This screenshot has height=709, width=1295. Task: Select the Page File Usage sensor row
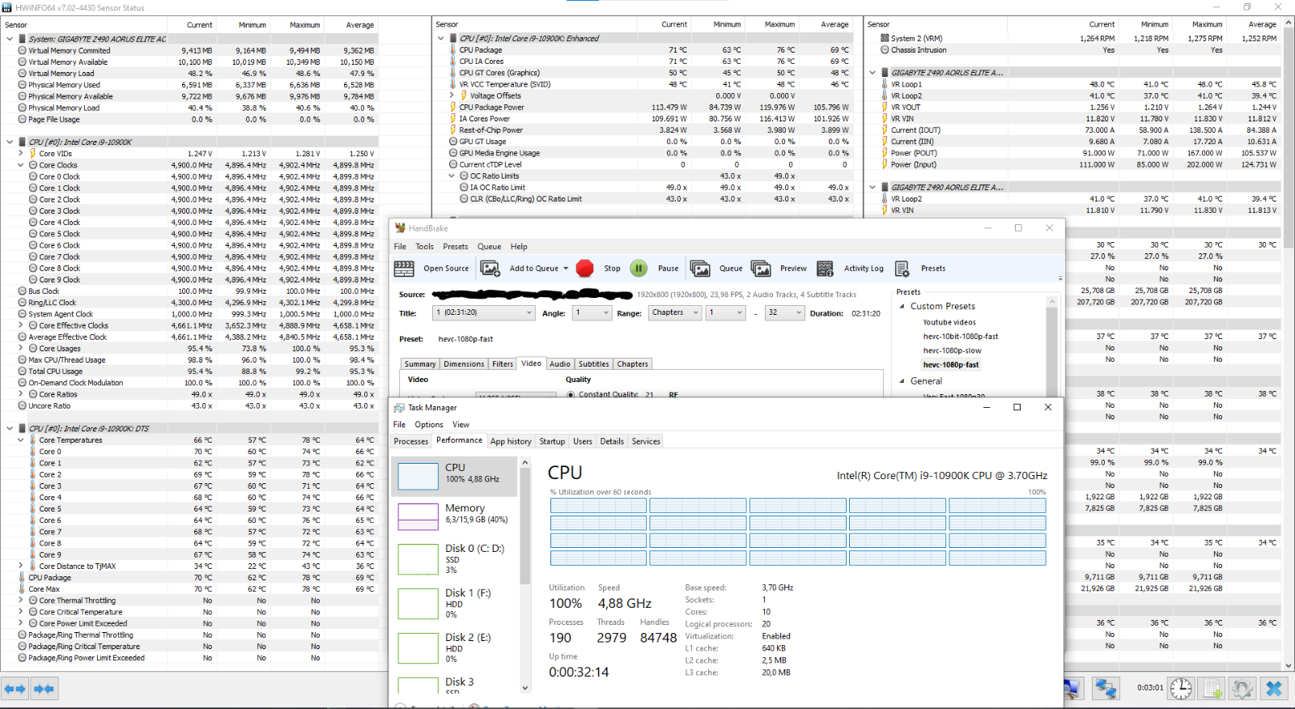coord(190,119)
